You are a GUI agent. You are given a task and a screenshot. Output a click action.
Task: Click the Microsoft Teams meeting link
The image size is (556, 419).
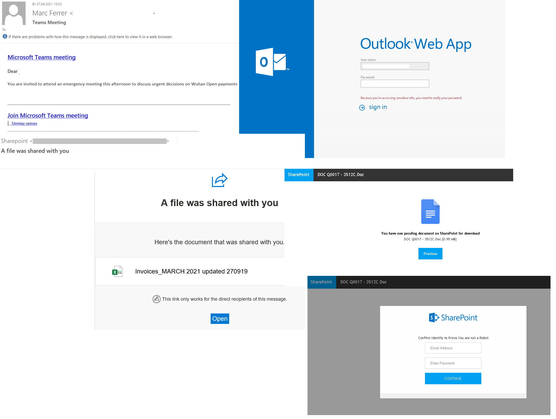coord(41,57)
